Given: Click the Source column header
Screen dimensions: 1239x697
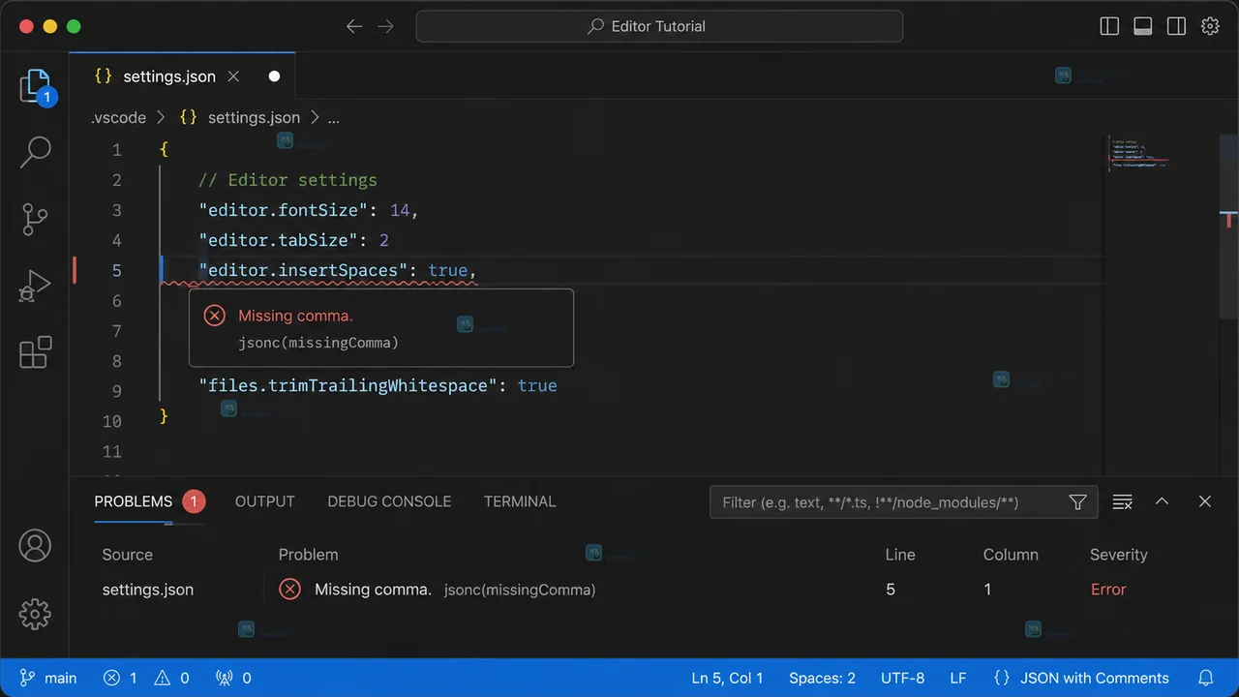Looking at the screenshot, I should (x=128, y=555).
